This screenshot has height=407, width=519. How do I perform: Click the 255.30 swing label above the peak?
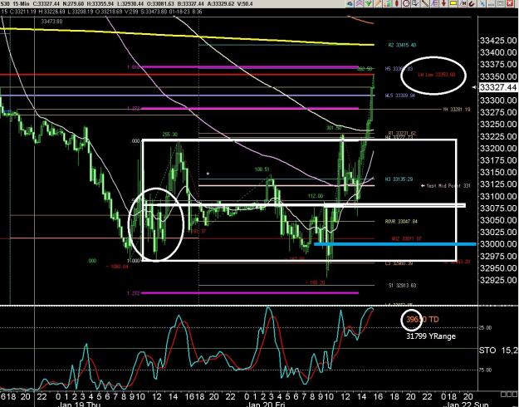169,135
